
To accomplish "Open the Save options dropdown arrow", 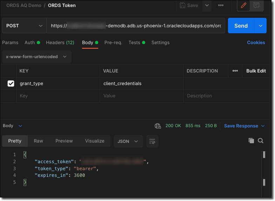I will 207,6.
